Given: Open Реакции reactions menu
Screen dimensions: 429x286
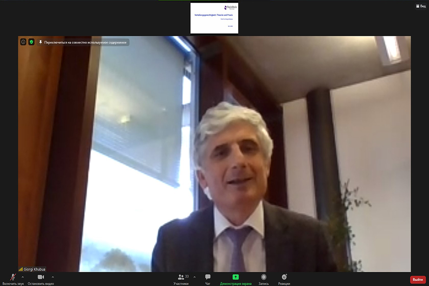Looking at the screenshot, I should [x=284, y=278].
